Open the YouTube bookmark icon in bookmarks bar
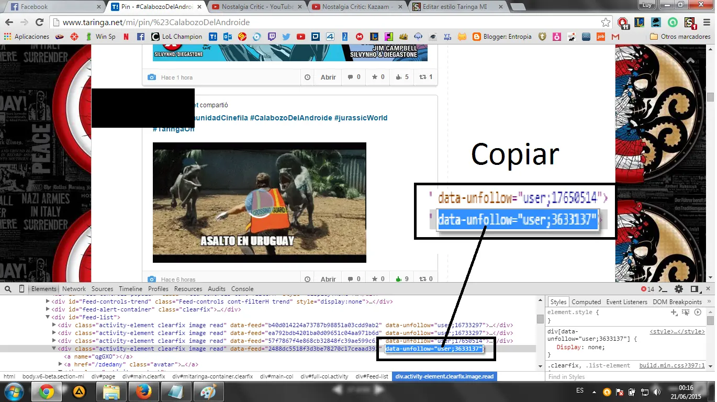 click(300, 37)
